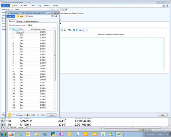Click New in the Transactions window toolbar
The width and height of the screenshot is (171, 137).
point(20,16)
